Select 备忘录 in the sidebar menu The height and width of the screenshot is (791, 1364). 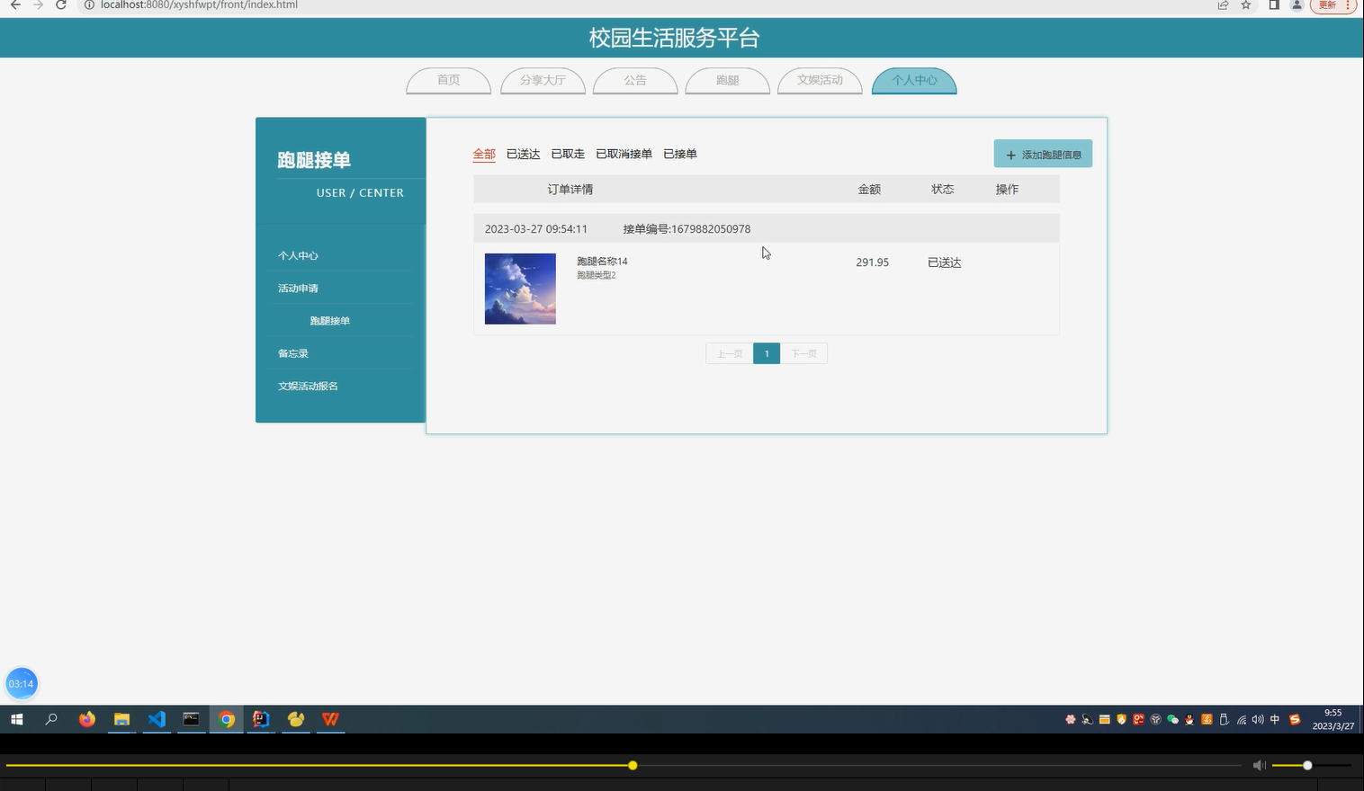tap(292, 352)
